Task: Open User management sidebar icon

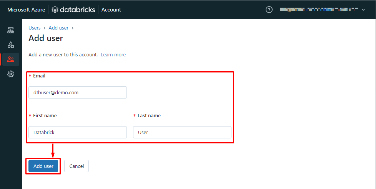Action: point(11,59)
